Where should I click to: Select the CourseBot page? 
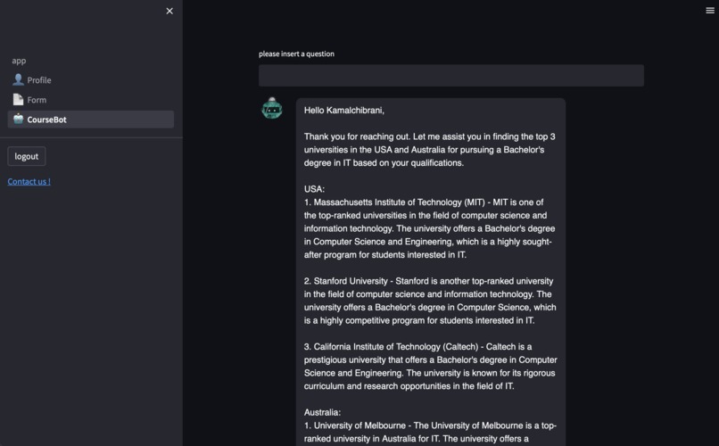click(90, 120)
